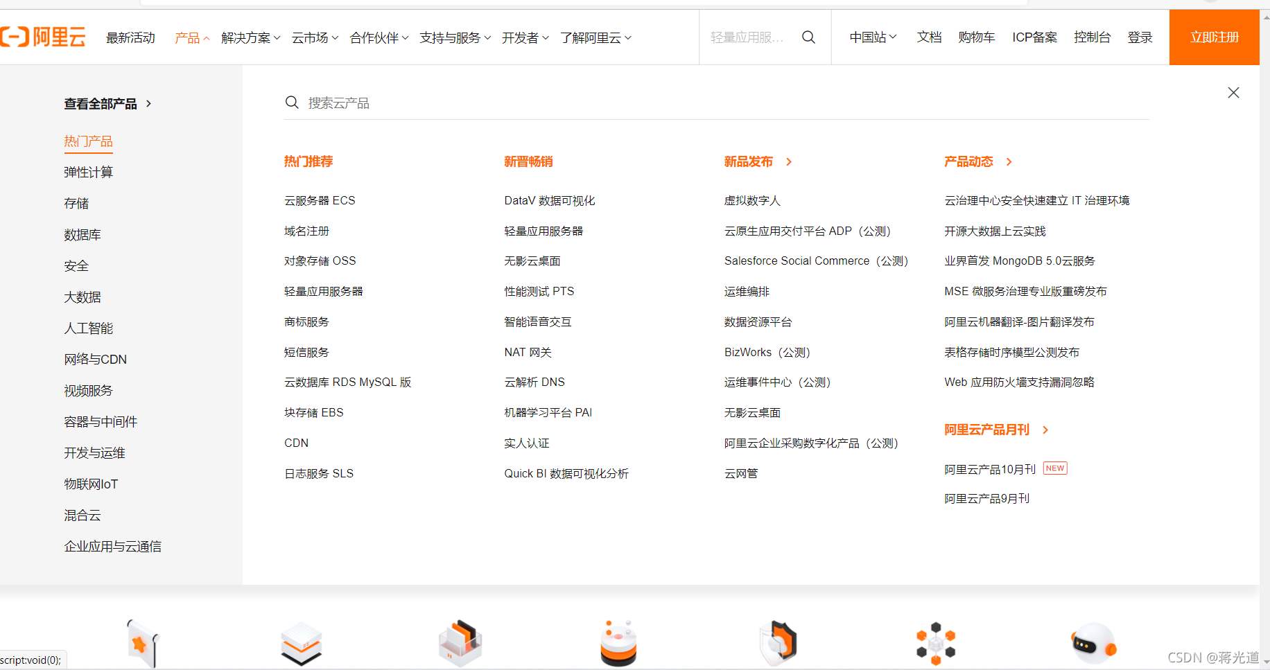Image resolution: width=1270 pixels, height=670 pixels.
Task: Click the 立即注册 button
Action: [x=1215, y=37]
